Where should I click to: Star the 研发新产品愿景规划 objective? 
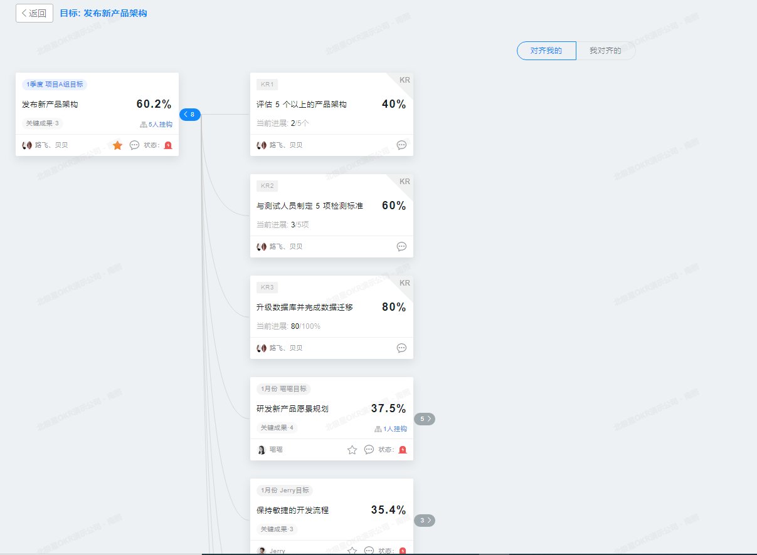click(351, 449)
